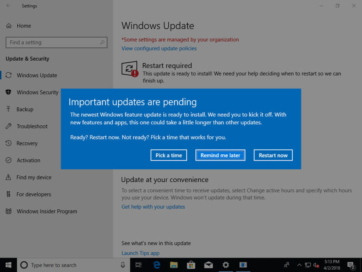Open the Backup settings page
The width and height of the screenshot is (362, 272).
(25, 109)
